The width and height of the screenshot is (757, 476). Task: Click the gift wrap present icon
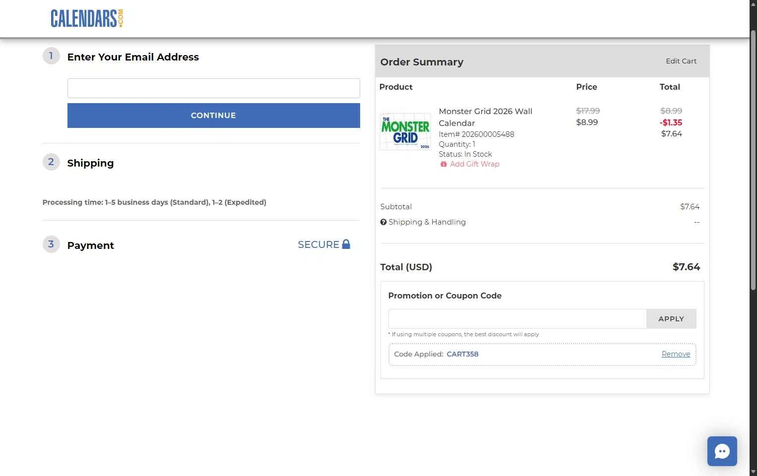point(443,164)
